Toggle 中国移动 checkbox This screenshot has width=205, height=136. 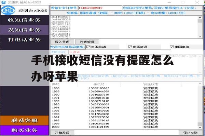88,47
